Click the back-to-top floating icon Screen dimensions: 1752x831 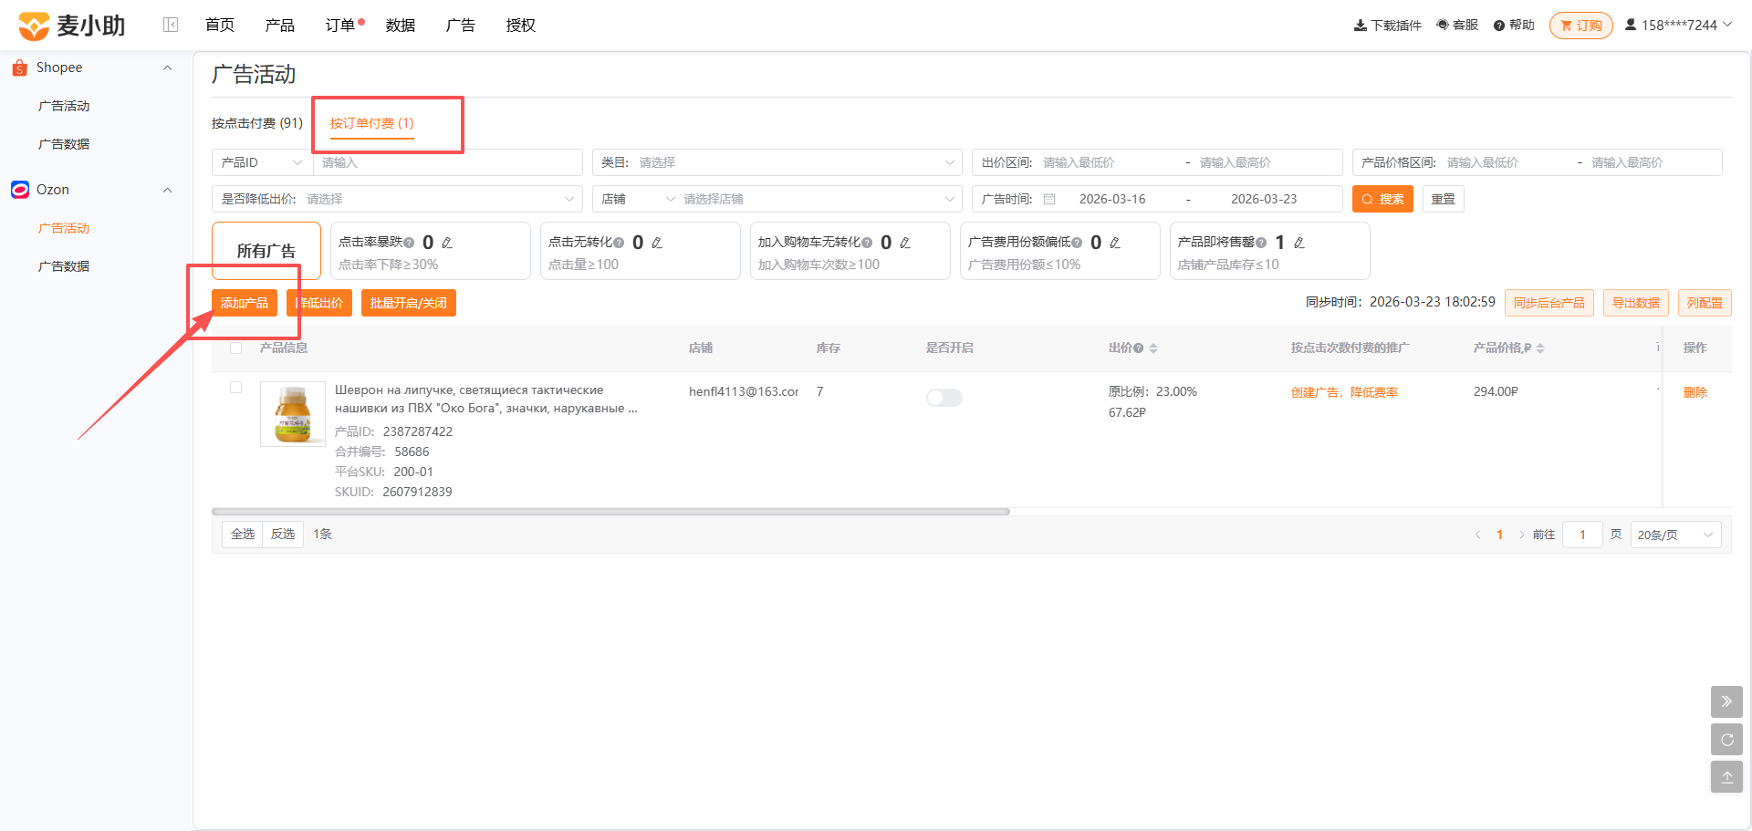coord(1726,777)
